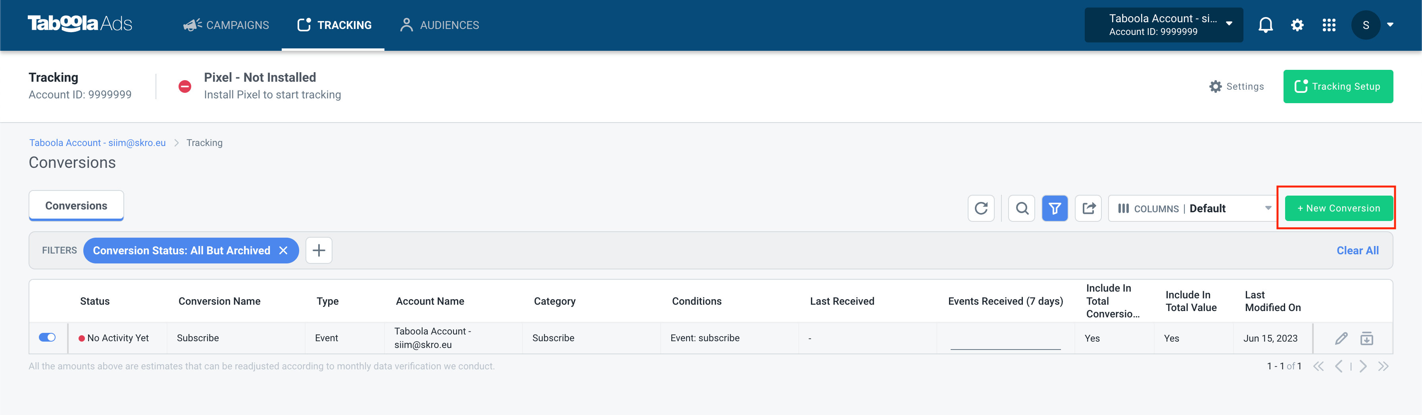Viewport: 1422px width, 415px height.
Task: Toggle the filter funnel button
Action: [x=1054, y=208]
